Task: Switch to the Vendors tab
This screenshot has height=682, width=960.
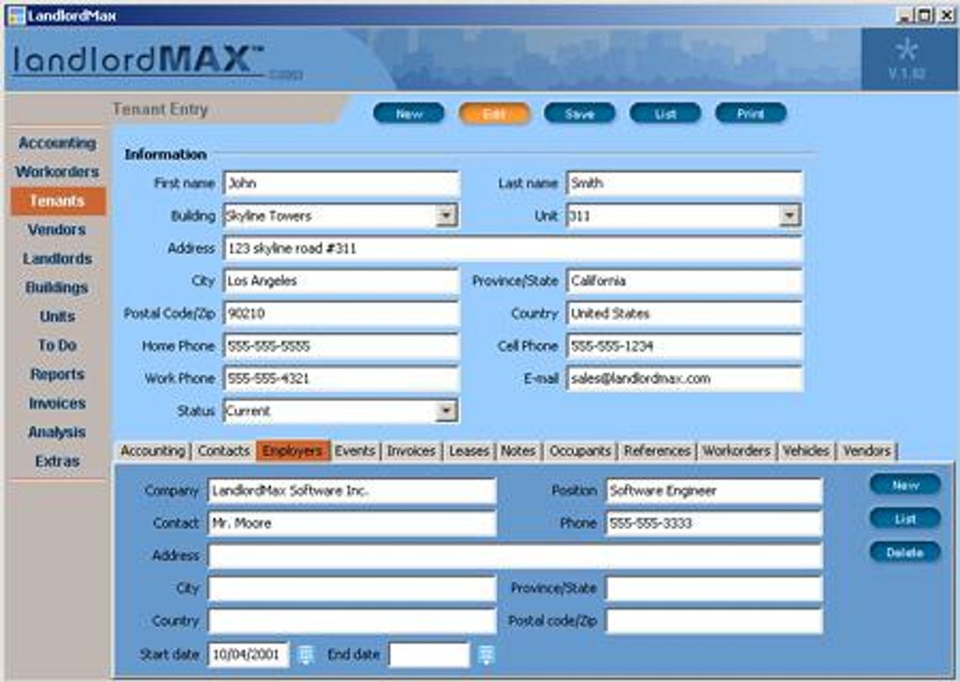Action: tap(867, 451)
